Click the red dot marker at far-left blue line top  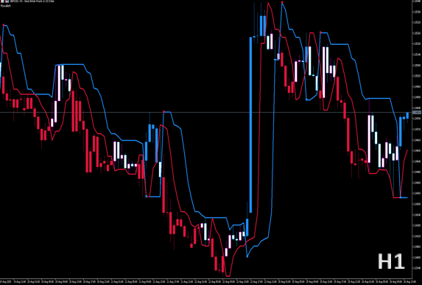[x=4, y=25]
